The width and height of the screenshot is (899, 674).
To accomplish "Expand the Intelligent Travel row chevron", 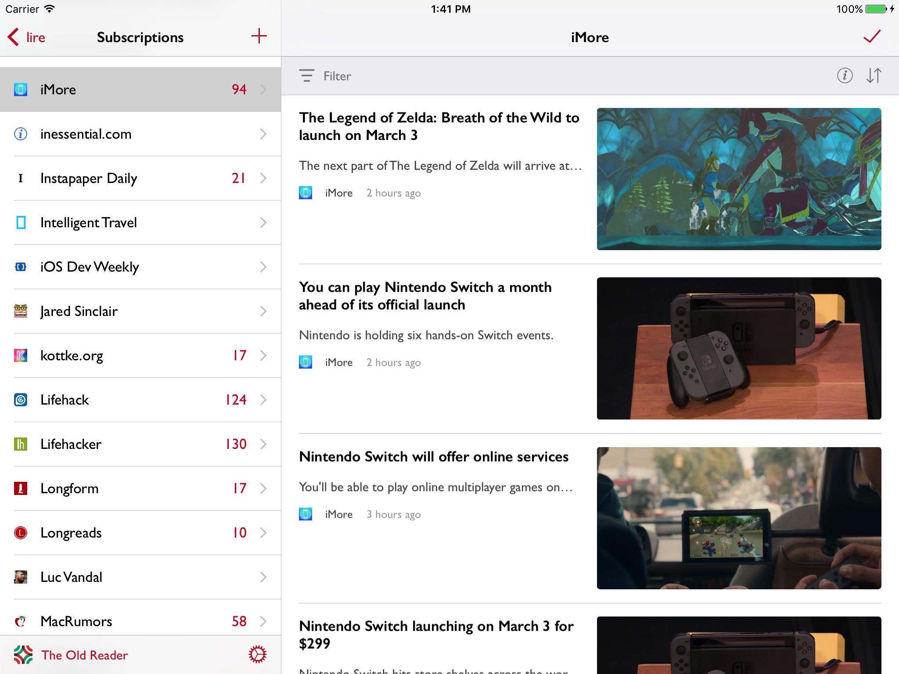I will [263, 222].
